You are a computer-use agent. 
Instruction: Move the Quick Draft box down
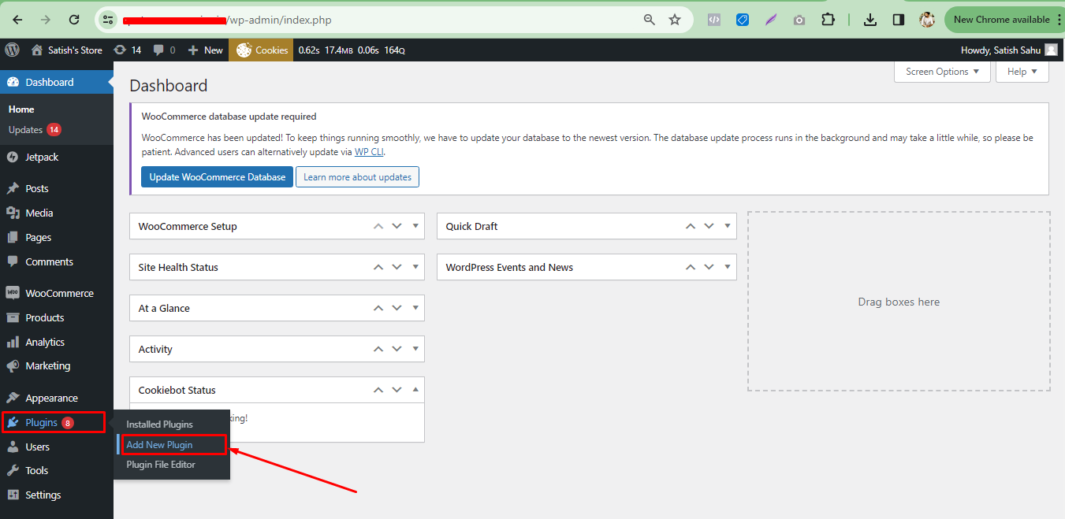[x=709, y=226]
